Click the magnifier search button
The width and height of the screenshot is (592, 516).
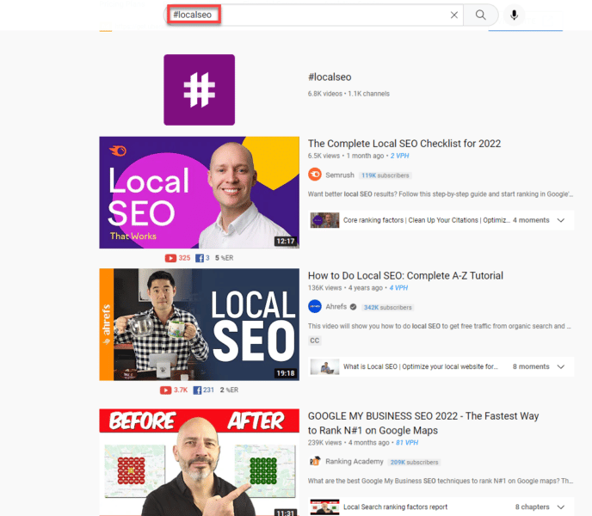point(481,15)
